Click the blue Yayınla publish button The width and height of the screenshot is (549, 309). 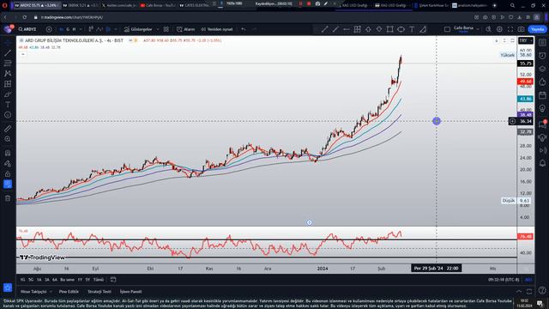(537, 29)
